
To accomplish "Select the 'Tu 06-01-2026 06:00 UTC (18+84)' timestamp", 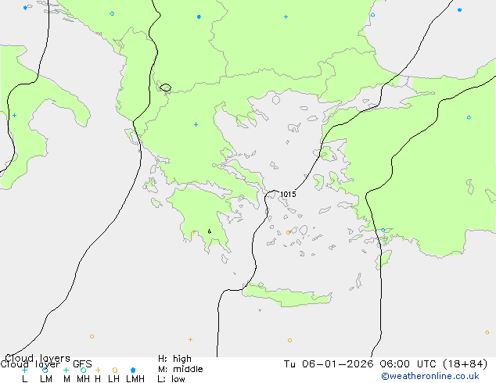I will coord(386,364).
